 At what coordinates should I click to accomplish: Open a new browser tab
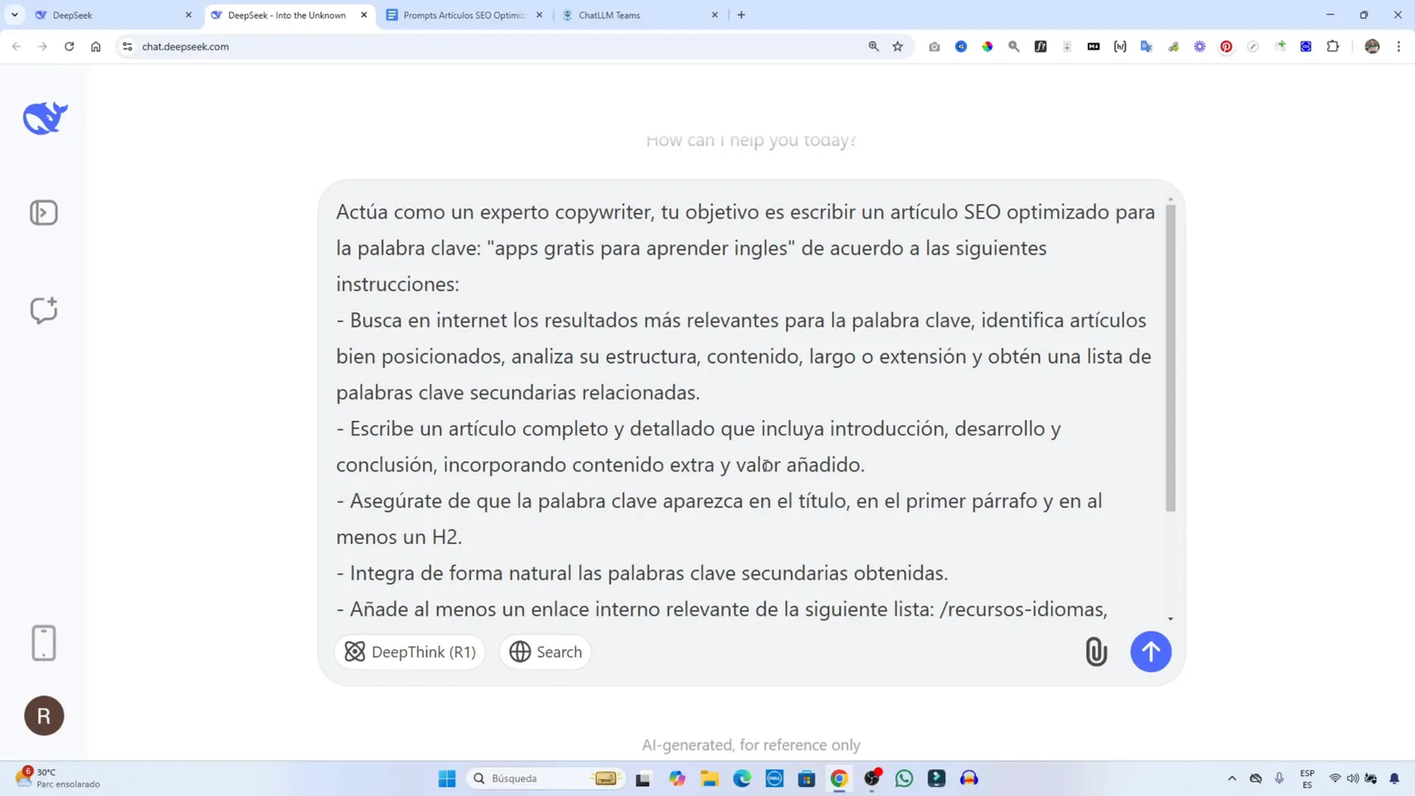pyautogui.click(x=740, y=15)
